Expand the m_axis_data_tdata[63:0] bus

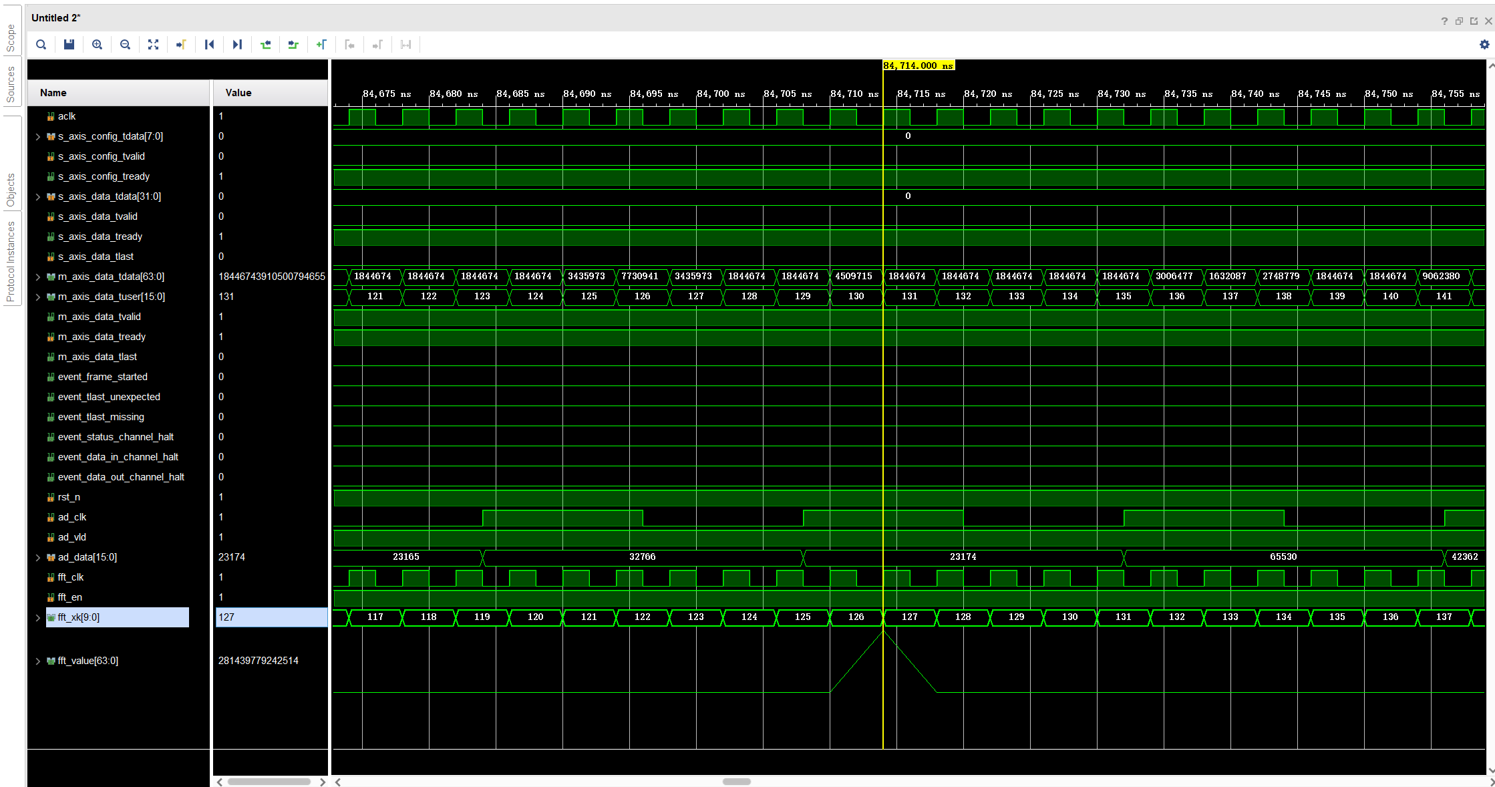click(38, 277)
